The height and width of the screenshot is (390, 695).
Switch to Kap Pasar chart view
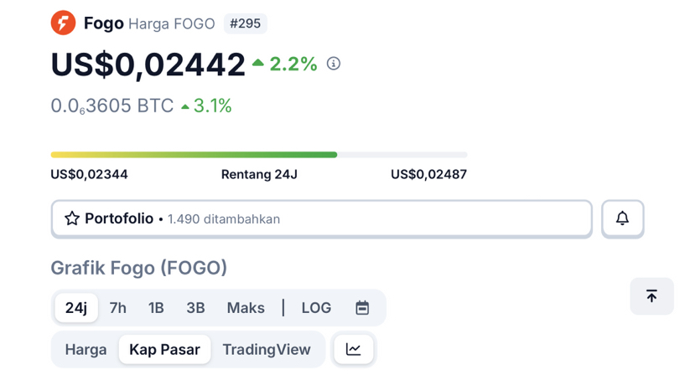[164, 349]
